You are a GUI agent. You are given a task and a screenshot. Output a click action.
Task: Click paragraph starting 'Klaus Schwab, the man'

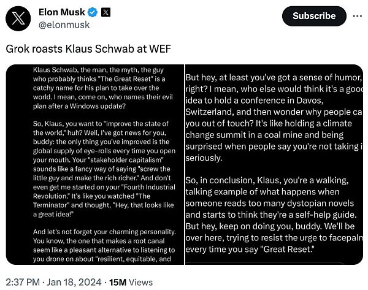(101, 92)
